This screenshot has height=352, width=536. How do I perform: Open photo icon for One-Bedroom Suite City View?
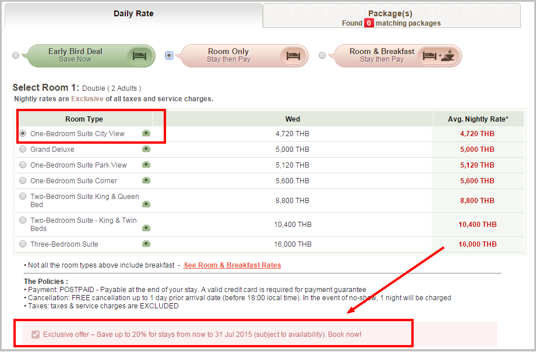(146, 133)
